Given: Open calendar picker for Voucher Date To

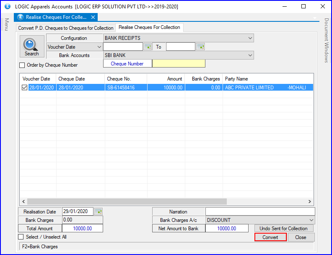Looking at the screenshot, I should click(x=200, y=47).
